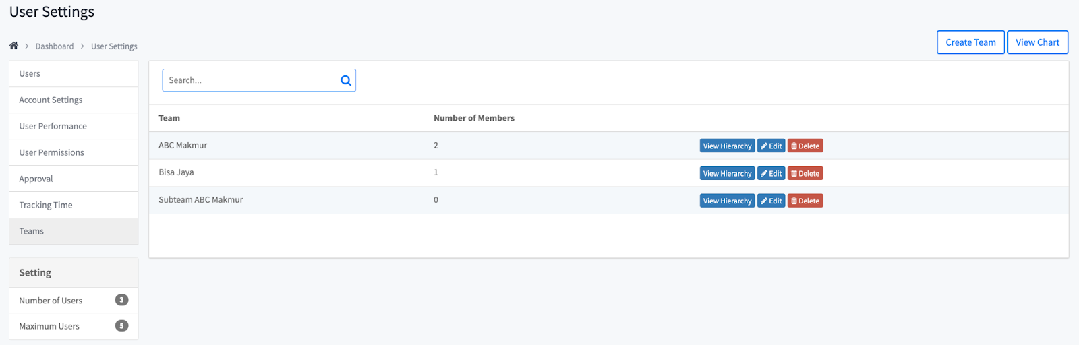Click member count 2 for ABC Makmur

point(436,146)
